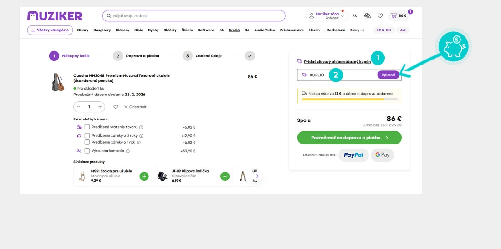Click the Muziker logo

tap(55, 16)
